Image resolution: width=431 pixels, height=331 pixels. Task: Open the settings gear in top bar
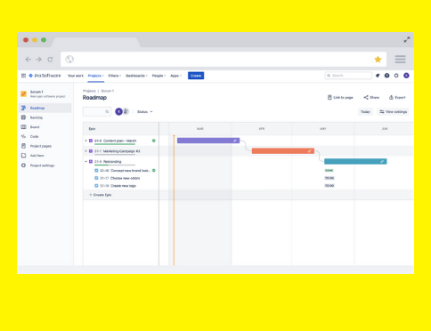coord(396,76)
